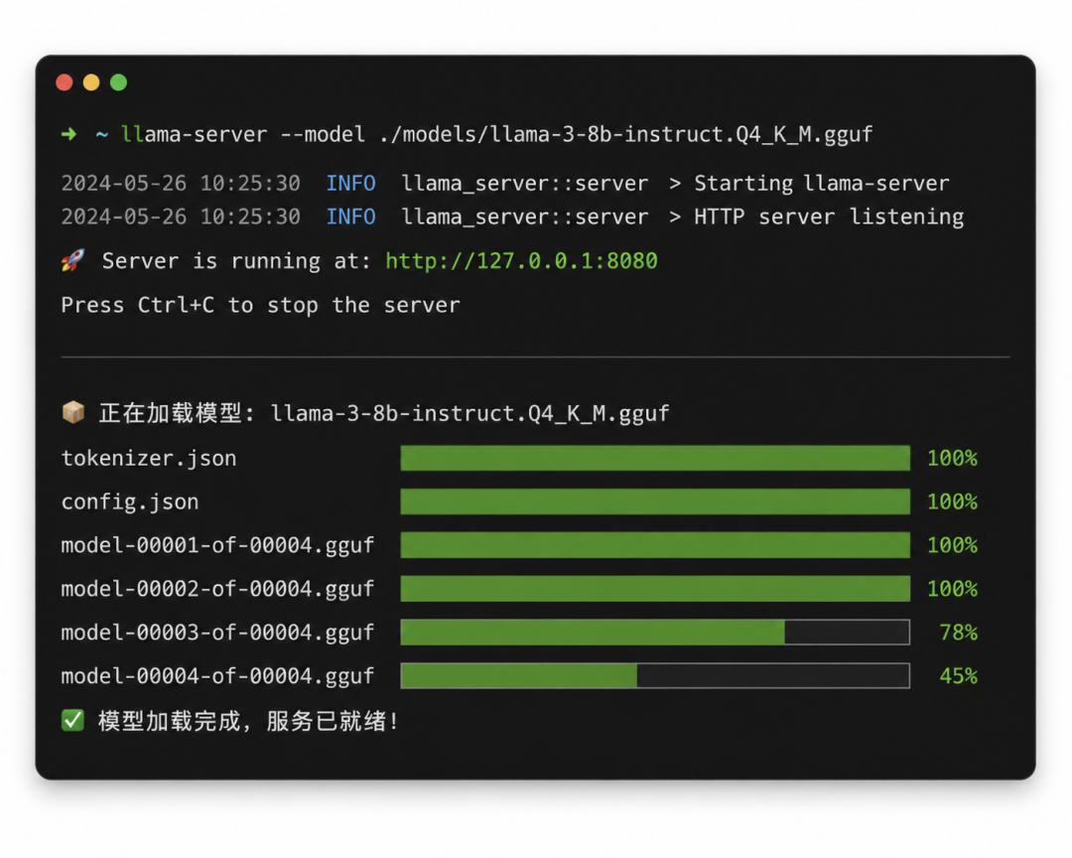
Task: Click 'Press Ctrl+C to stop the server' text
Action: coord(260,305)
